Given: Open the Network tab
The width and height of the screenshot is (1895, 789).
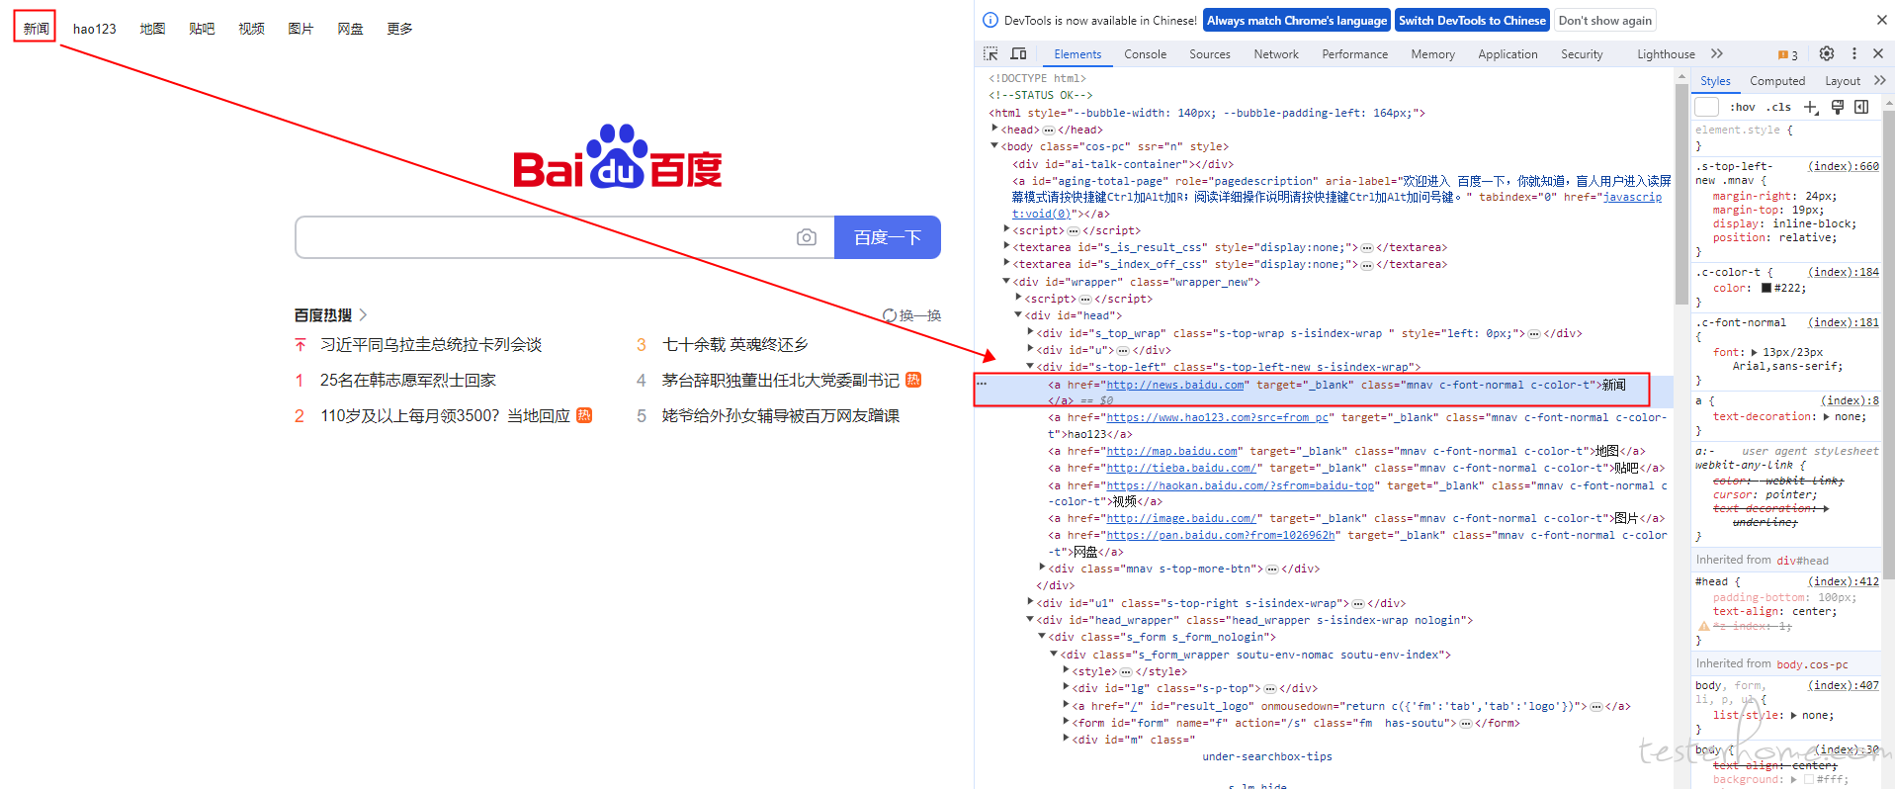Looking at the screenshot, I should click(1276, 54).
